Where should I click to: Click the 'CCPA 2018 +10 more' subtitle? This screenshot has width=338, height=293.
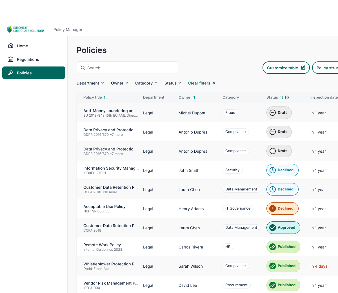click(x=100, y=192)
